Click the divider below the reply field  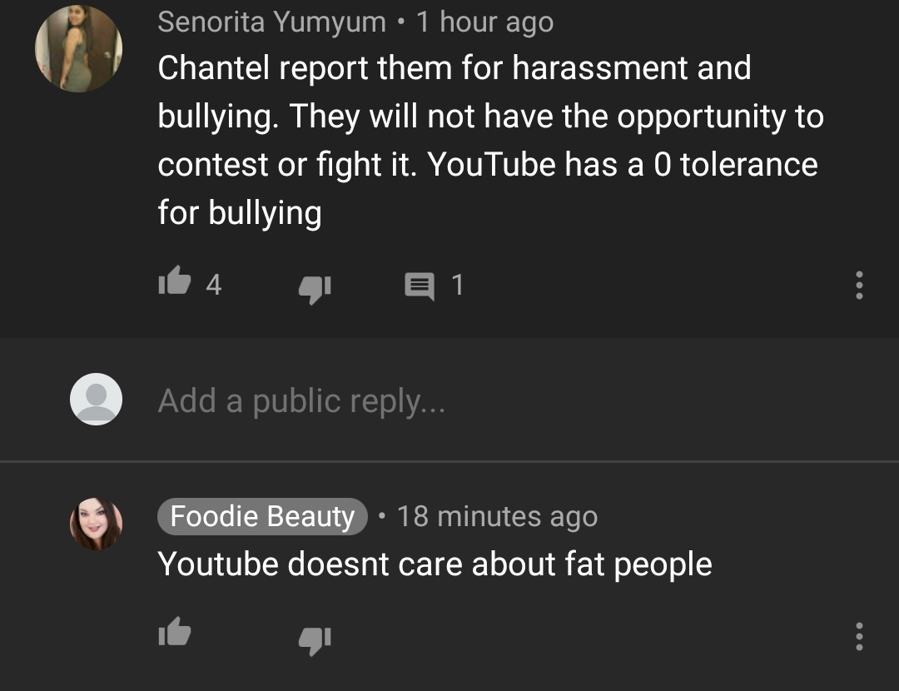pos(449,461)
